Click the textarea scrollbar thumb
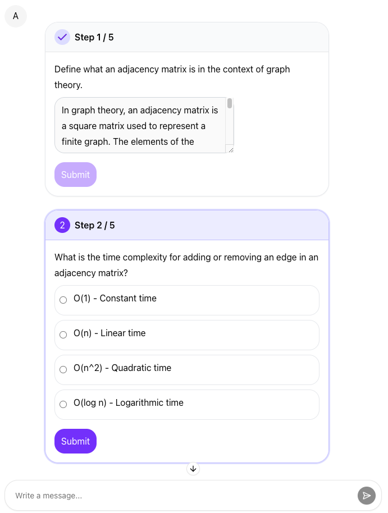Image resolution: width=388 pixels, height=513 pixels. (230, 103)
